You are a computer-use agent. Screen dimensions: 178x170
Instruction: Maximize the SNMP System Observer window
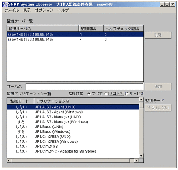[x=167, y=5]
